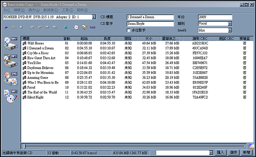
Task: Select track Amazing Grace
Action: 38,78
